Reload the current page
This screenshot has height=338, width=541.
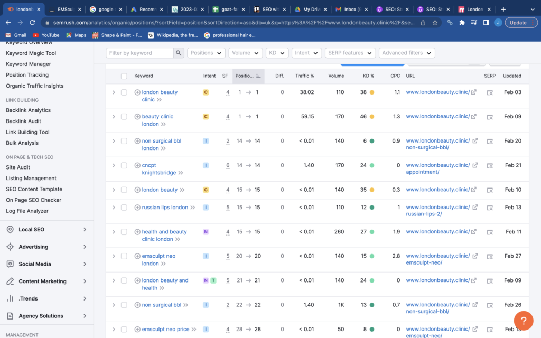click(x=32, y=22)
